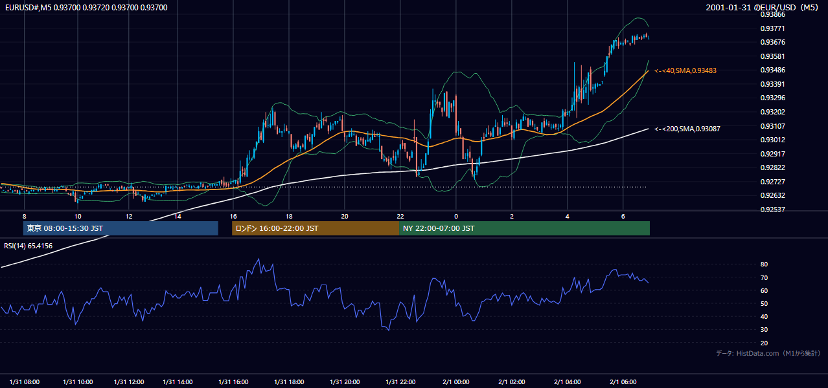Click the 0.92632 price axis label
The width and height of the screenshot is (828, 388).
[x=773, y=195]
